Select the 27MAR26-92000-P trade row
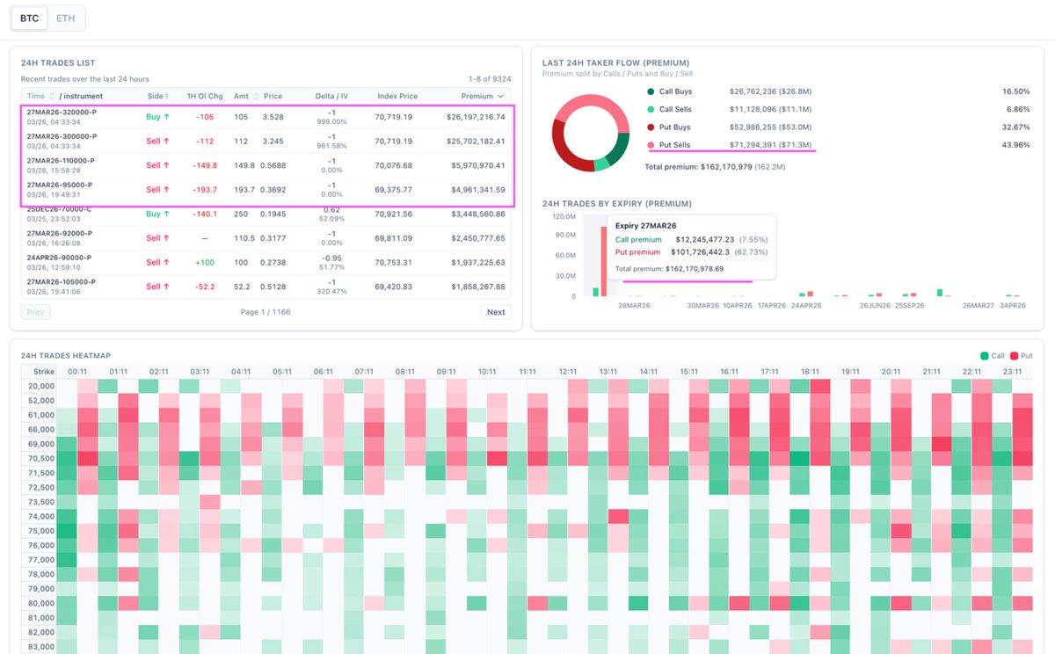This screenshot has height=654, width=1055. tap(266, 238)
